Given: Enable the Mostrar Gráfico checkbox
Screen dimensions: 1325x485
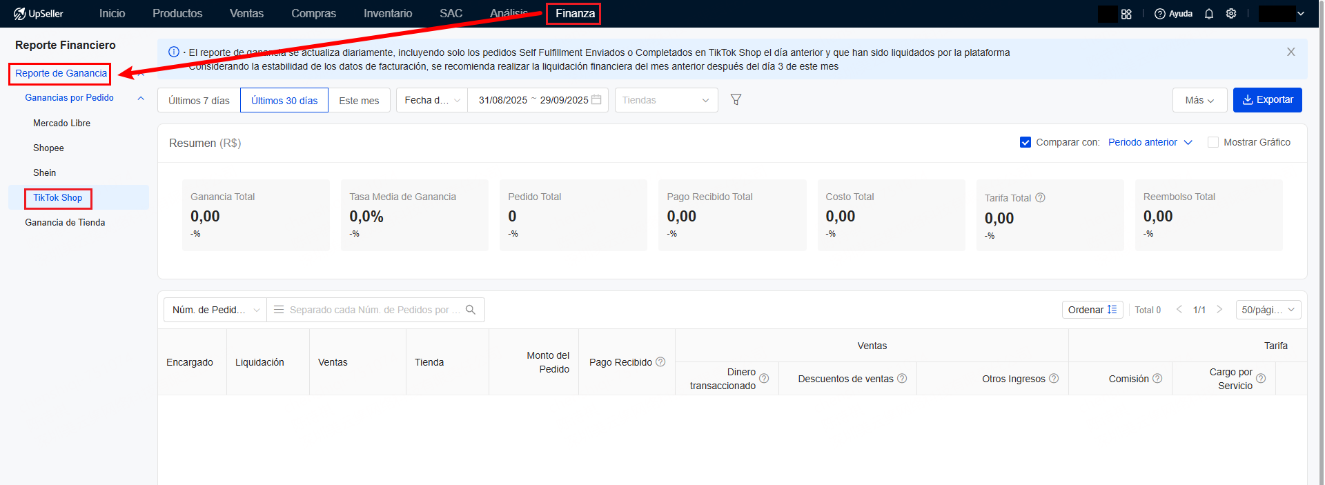Looking at the screenshot, I should pos(1213,142).
